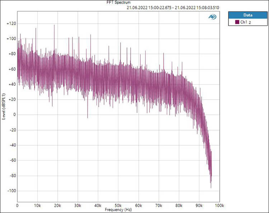The height and width of the screenshot is (213, 269).
Task: Click the Data legend header
Action: [248, 15]
